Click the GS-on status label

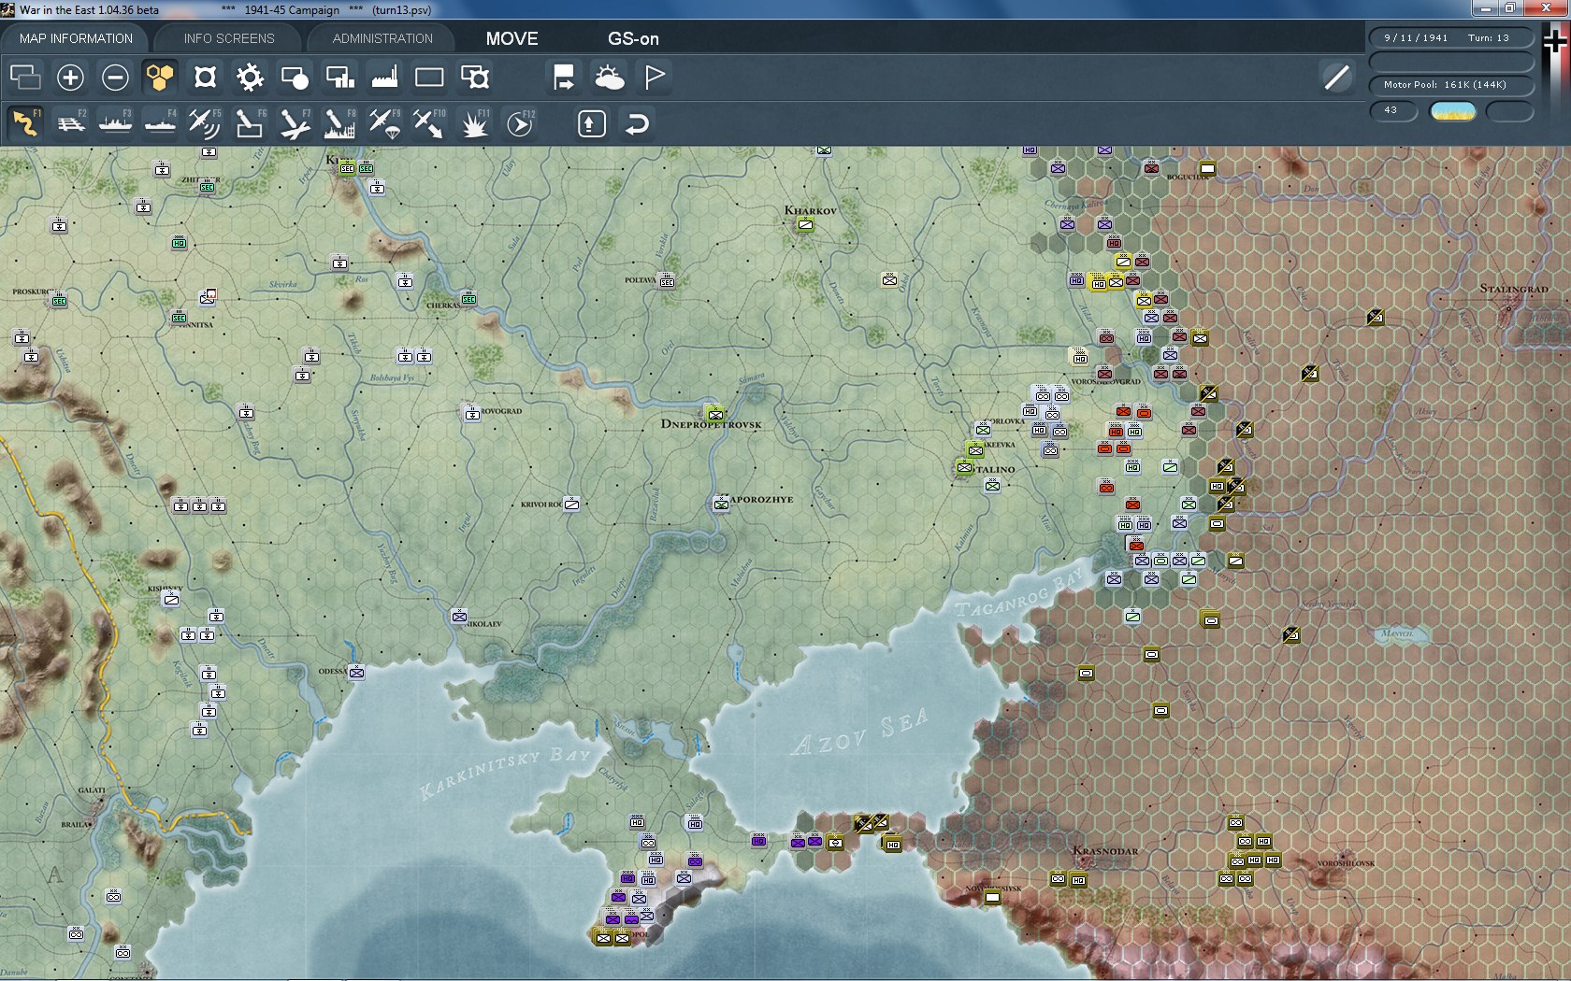click(x=633, y=38)
